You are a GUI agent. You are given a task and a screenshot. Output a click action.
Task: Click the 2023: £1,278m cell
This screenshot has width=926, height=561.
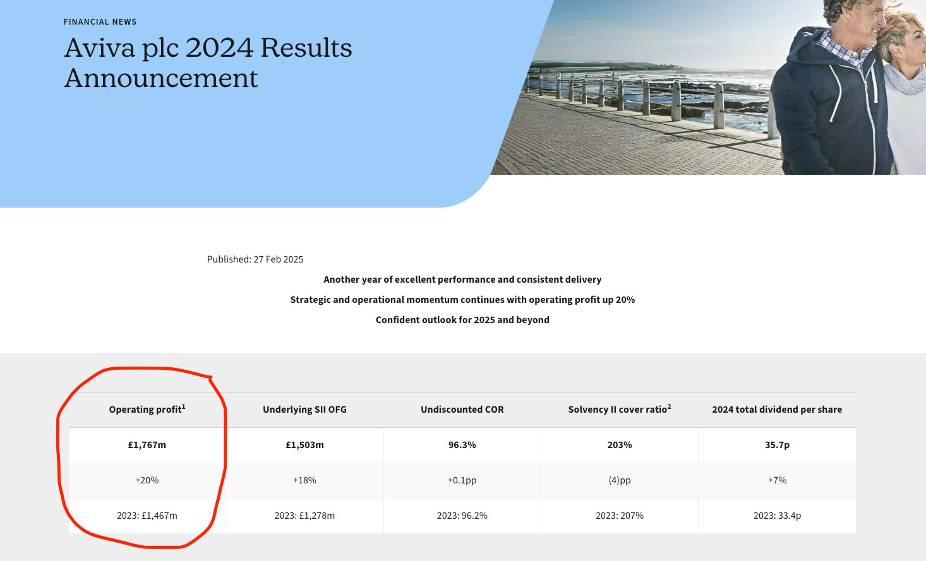pyautogui.click(x=304, y=516)
